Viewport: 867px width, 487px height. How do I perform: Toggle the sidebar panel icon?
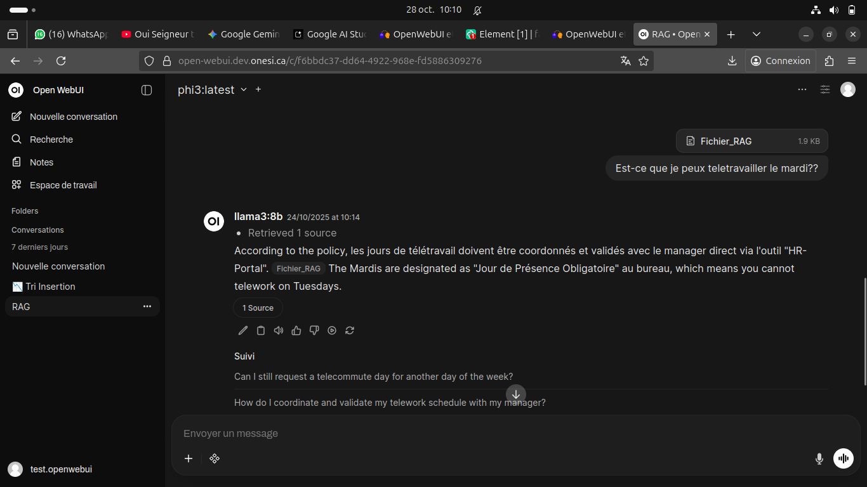click(147, 90)
